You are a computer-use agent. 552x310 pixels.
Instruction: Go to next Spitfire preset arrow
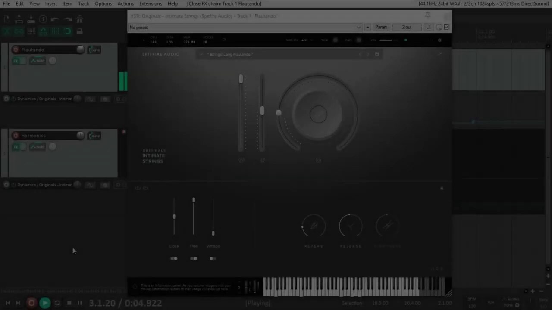(x=368, y=54)
